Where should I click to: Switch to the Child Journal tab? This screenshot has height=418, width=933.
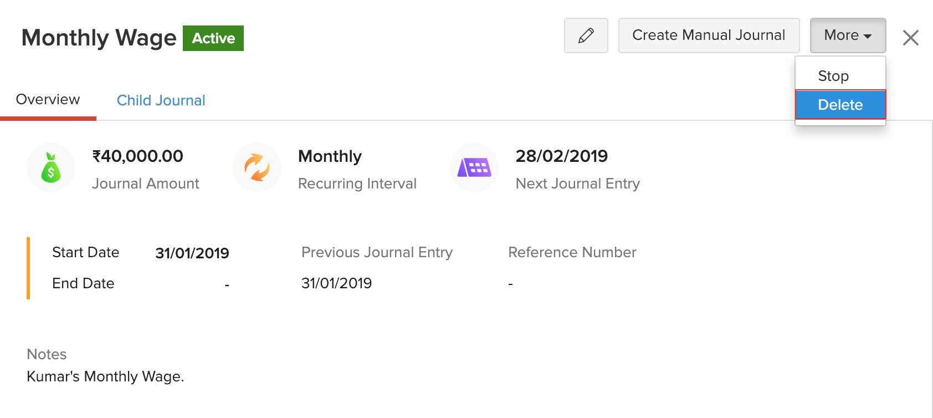(x=161, y=100)
